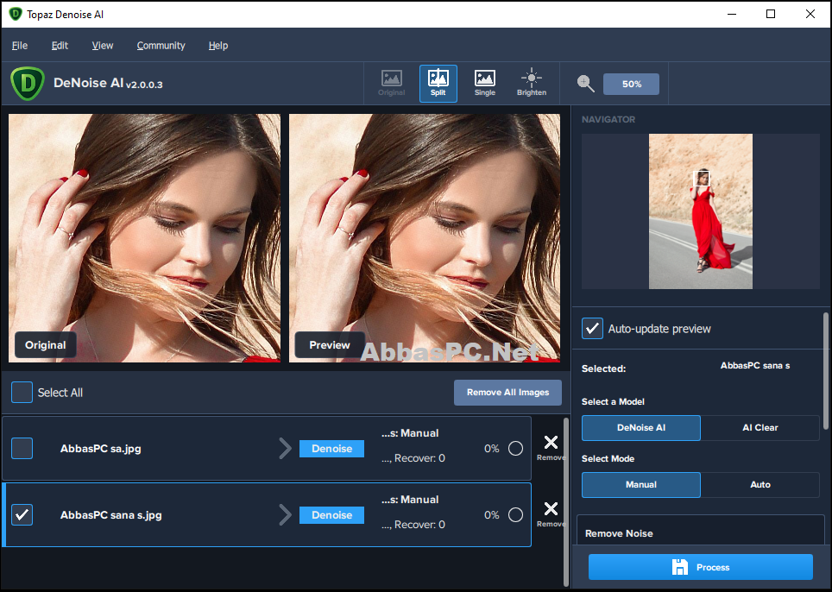The height and width of the screenshot is (592, 832).
Task: Open the Help menu
Action: pyautogui.click(x=218, y=46)
